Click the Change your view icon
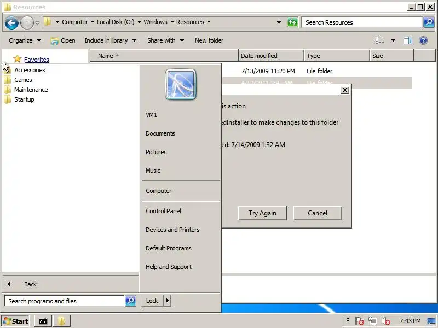This screenshot has width=438, height=328. click(x=379, y=40)
